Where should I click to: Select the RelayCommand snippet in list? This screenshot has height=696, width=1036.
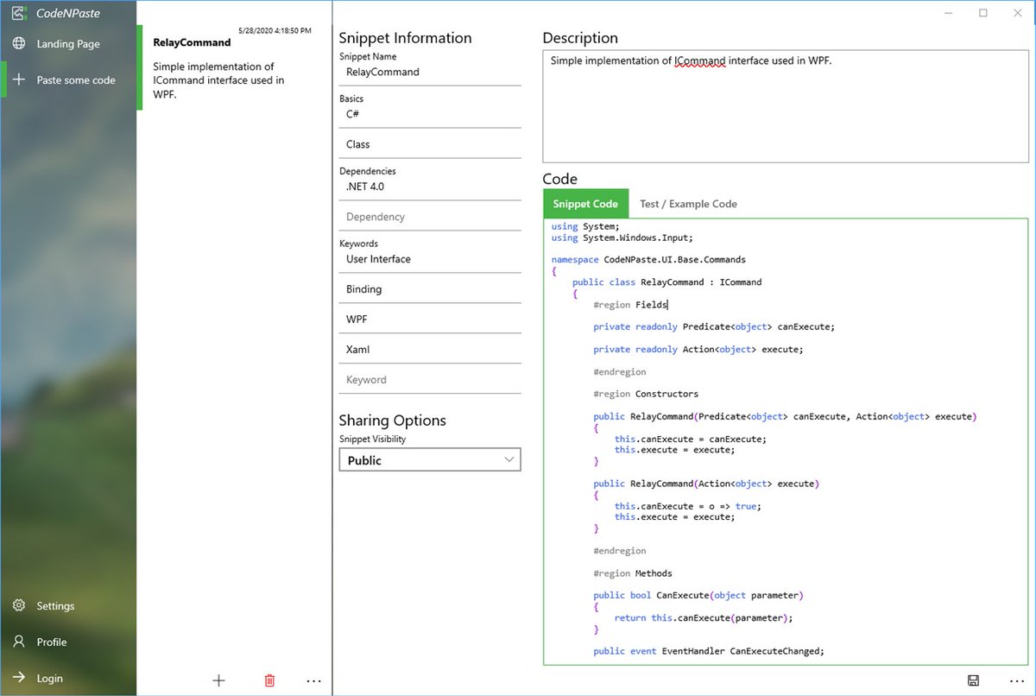coord(234,67)
